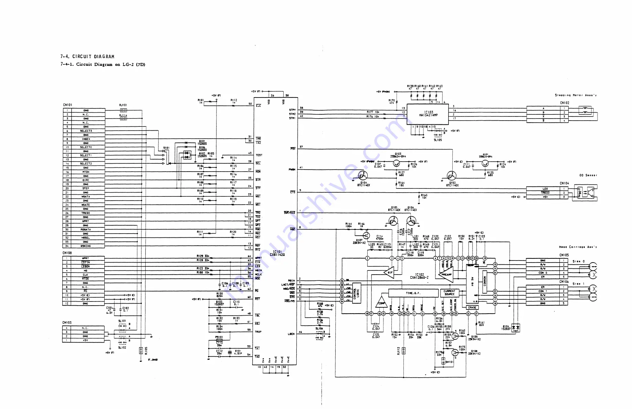Click the heading '7-4. CIRCUIT DIAGRAM'
The height and width of the screenshot is (409, 632).
click(x=87, y=57)
